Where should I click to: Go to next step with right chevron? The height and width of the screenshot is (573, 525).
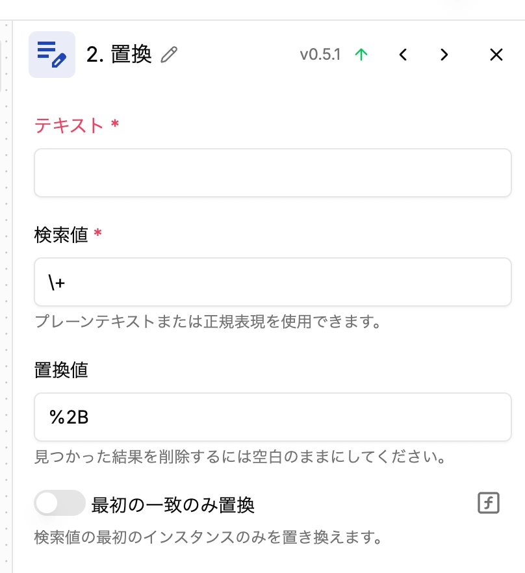tap(444, 55)
